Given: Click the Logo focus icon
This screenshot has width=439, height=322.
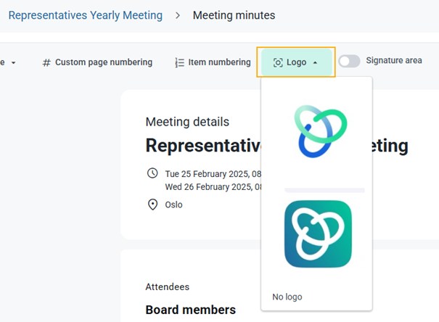Looking at the screenshot, I should [278, 62].
